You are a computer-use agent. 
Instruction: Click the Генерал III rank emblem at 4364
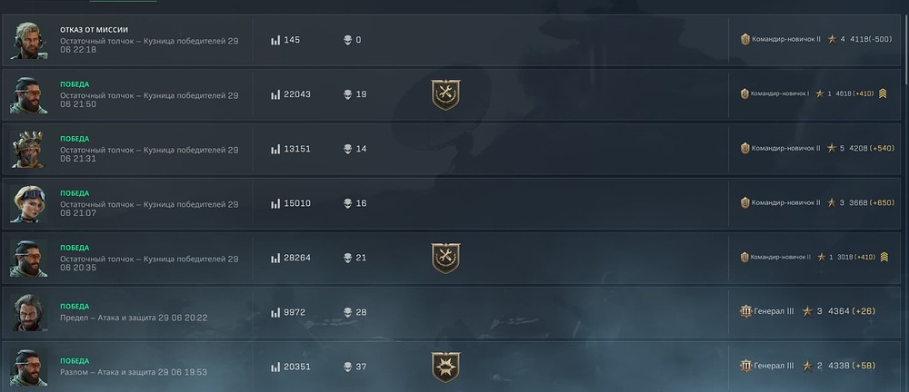(x=745, y=311)
